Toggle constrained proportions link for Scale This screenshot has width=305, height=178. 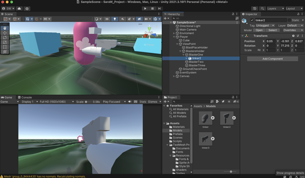pos(259,50)
